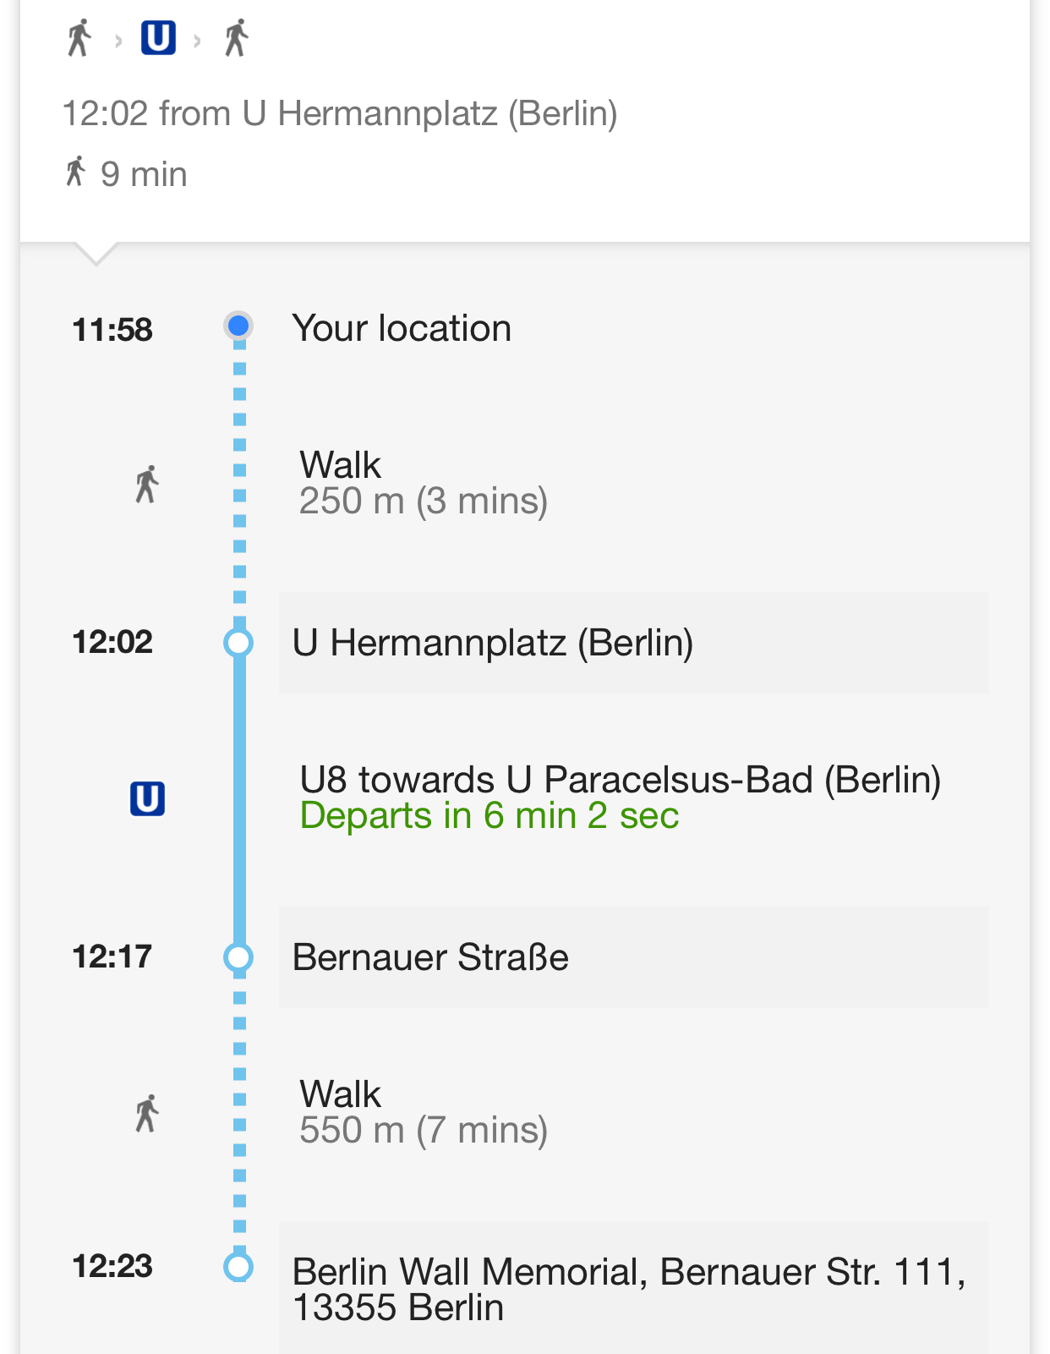Tap the walking icon next to the 250 m walk
The height and width of the screenshot is (1354, 1050).
coord(147,484)
